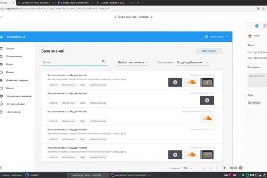
Task: Click the browser address bar URL
Action: tap(54, 8)
